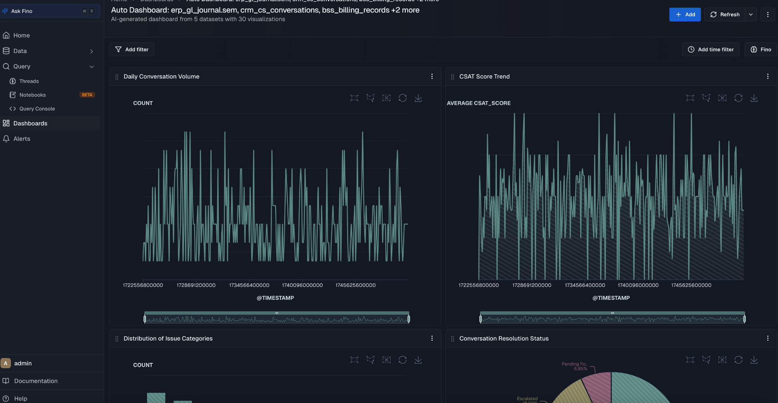Lasso select tool on Conversation Resolution Status
Screen dimensions: 778x403
pos(706,360)
